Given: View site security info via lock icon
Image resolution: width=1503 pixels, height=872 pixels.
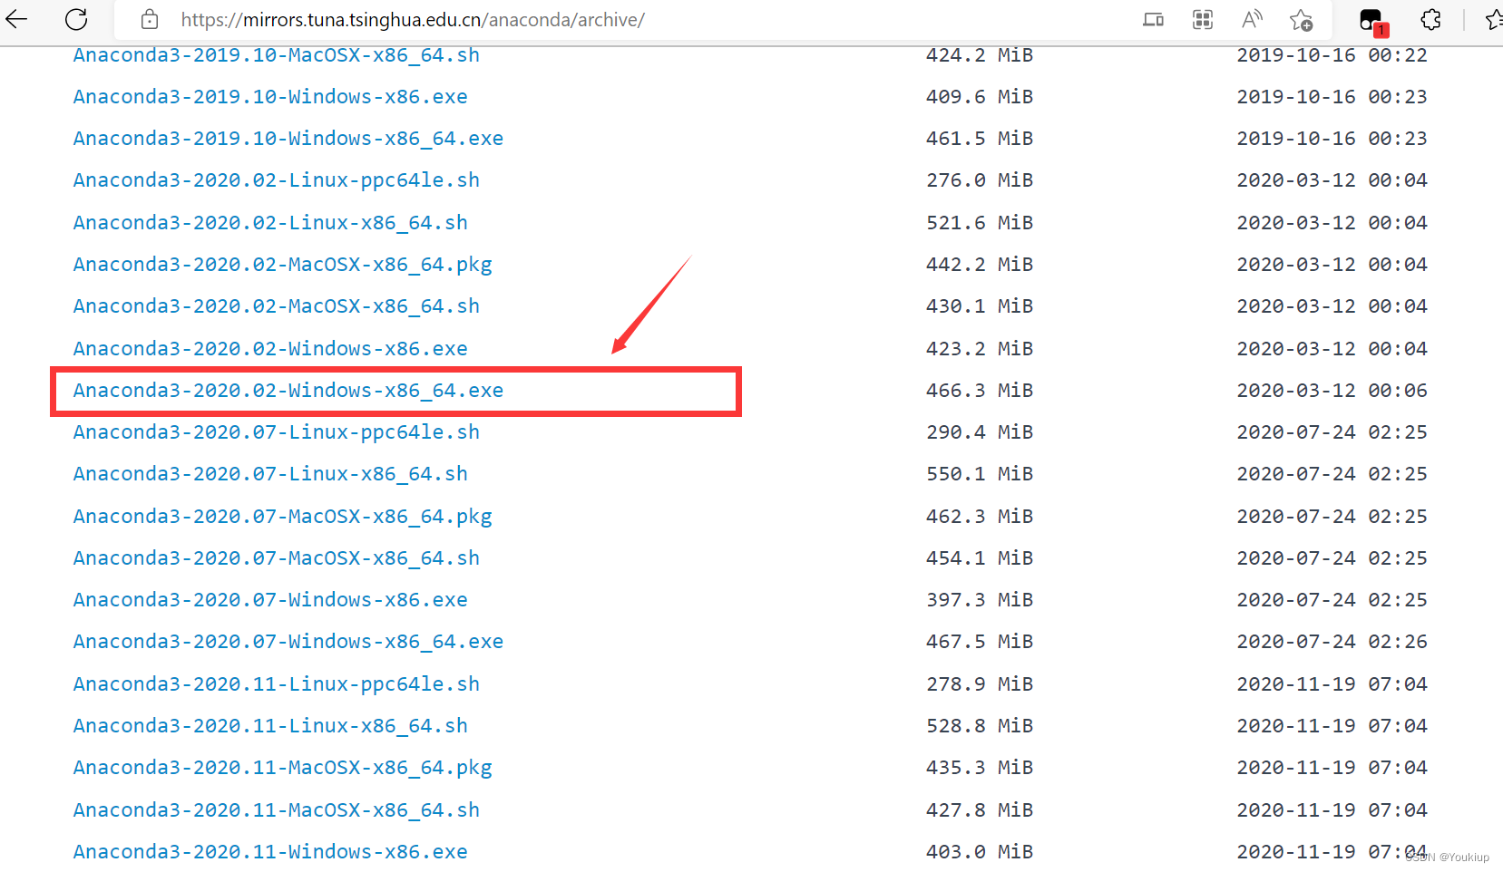Looking at the screenshot, I should (150, 19).
